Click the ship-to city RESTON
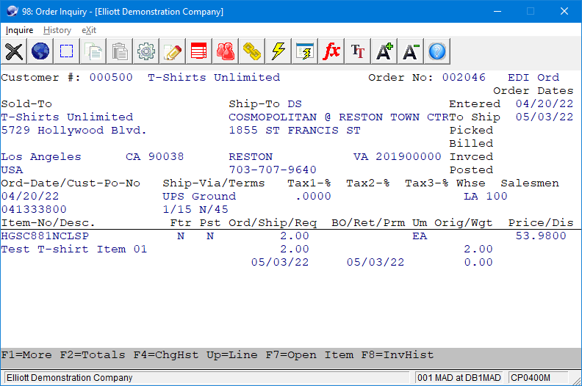Viewport: 582px width, 386px height. click(251, 156)
